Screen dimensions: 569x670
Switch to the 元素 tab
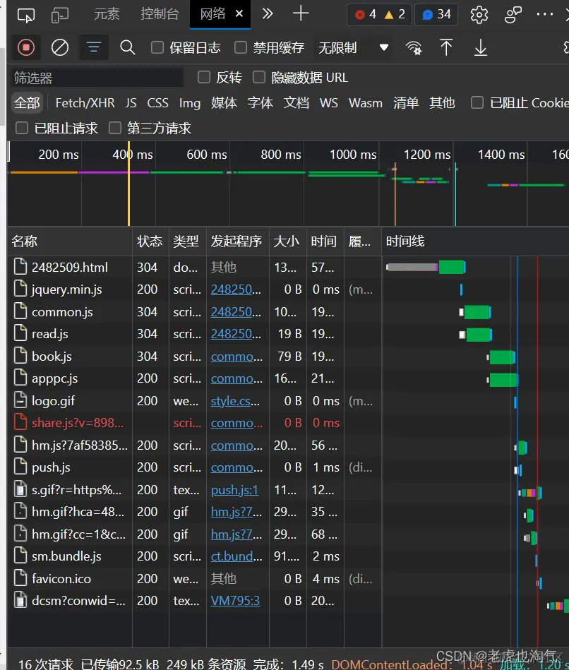107,14
